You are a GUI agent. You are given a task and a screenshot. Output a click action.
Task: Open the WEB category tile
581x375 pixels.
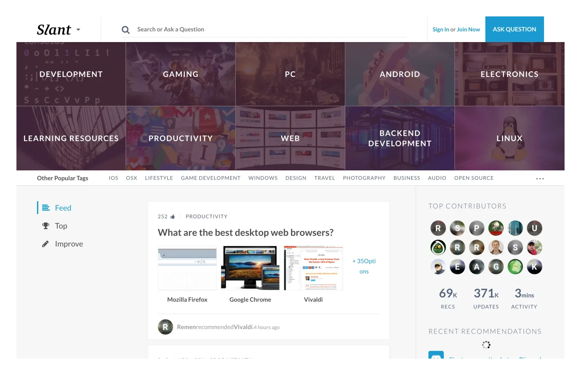click(290, 138)
